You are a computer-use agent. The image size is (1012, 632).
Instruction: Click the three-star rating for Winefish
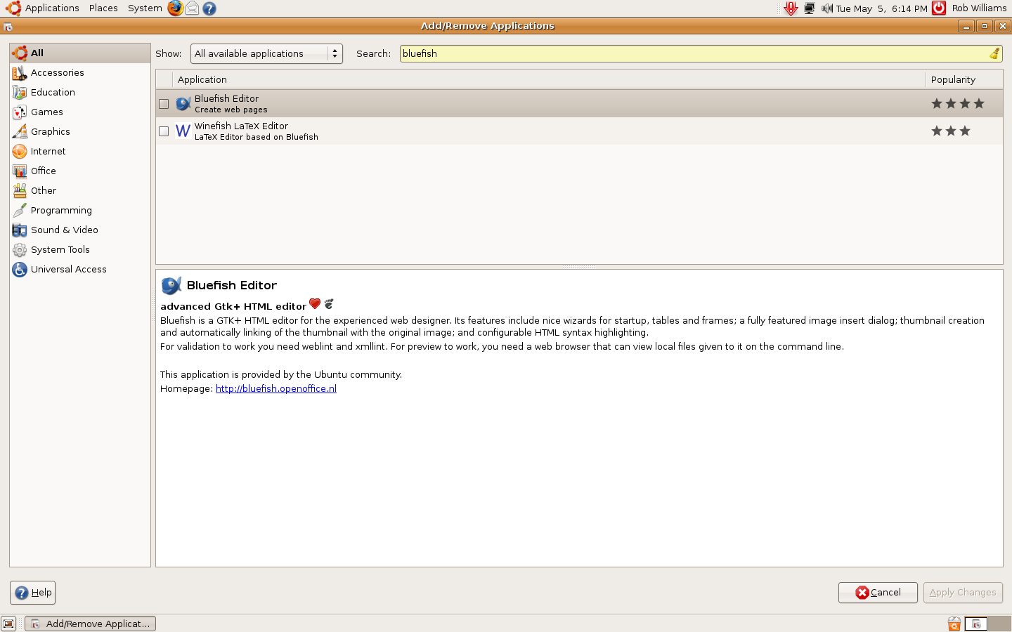(x=951, y=131)
